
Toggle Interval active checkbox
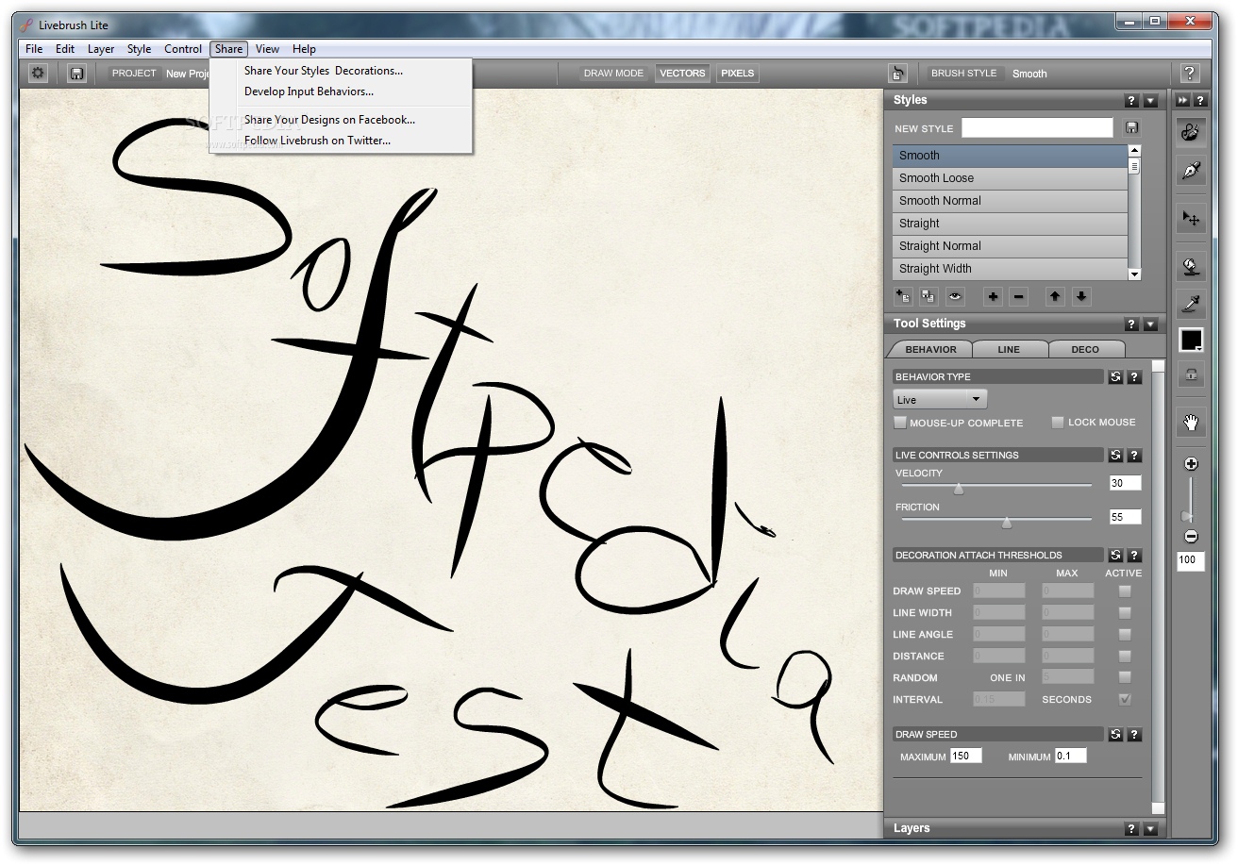tap(1125, 699)
